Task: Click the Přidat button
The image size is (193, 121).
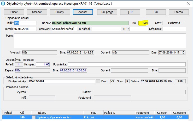Action: tap(14, 12)
